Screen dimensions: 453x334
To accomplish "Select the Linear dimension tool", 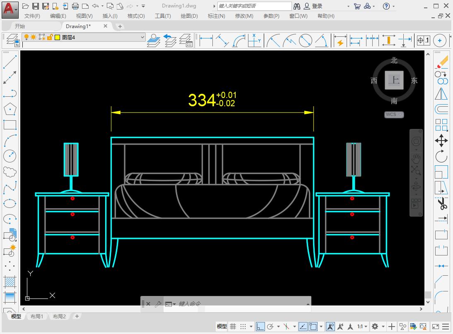I will (206, 41).
